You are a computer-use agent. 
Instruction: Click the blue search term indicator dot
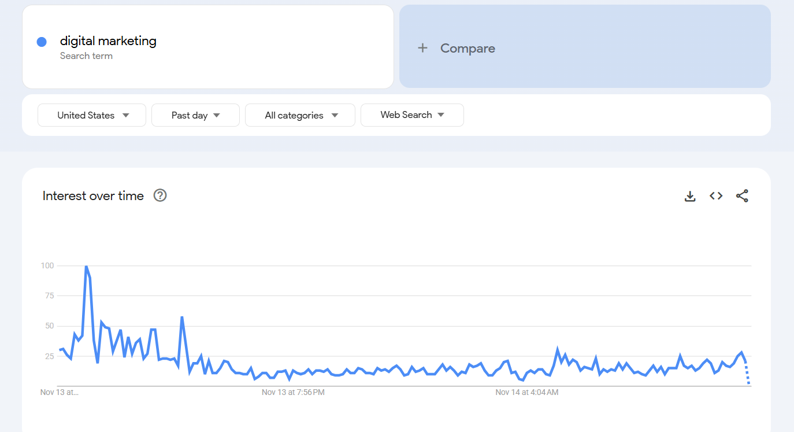pos(41,41)
